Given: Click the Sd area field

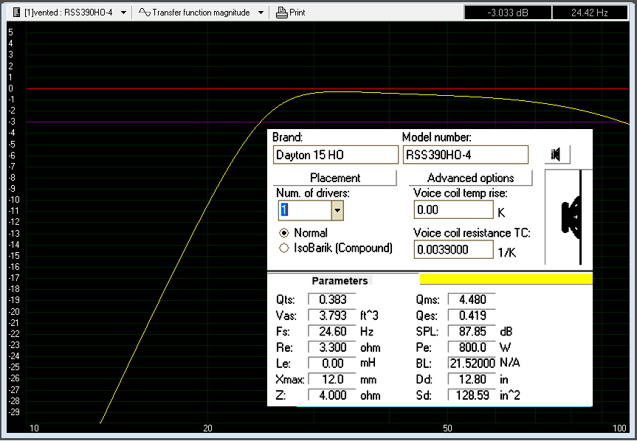Looking at the screenshot, I should click(472, 395).
